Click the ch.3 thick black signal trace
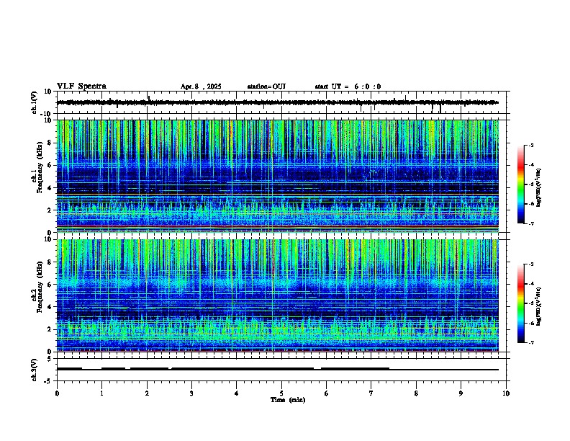This screenshot has width=570, height=441. (277, 369)
